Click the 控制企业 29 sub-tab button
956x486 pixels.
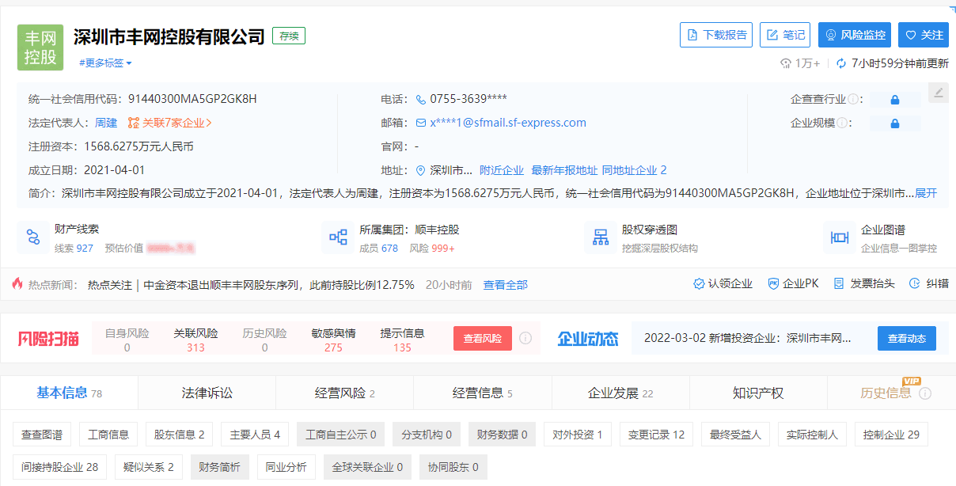coord(892,435)
